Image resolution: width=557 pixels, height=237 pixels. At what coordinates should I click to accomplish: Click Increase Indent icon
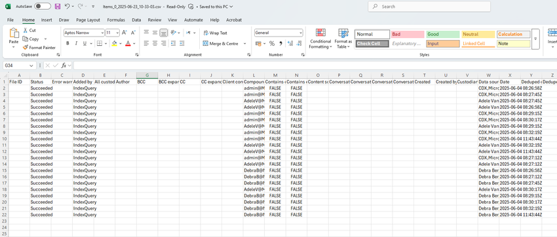tap(182, 43)
